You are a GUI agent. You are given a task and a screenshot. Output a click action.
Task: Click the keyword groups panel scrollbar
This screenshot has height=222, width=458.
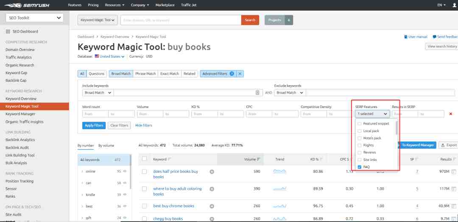click(x=130, y=172)
